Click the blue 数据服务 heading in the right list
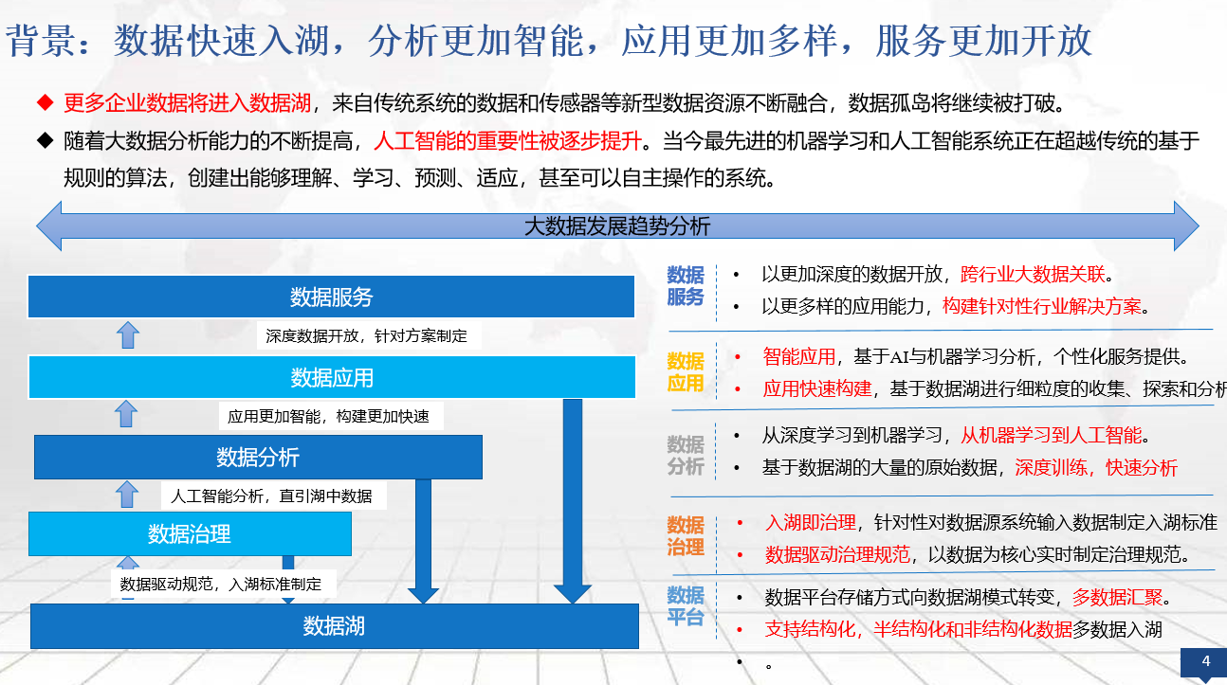 [686, 286]
